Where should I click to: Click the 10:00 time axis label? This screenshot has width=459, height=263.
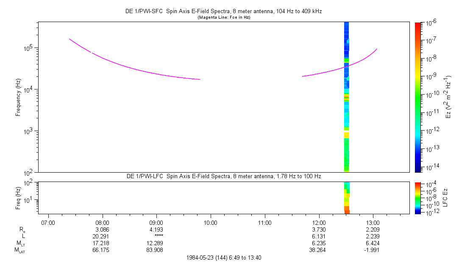point(211,223)
